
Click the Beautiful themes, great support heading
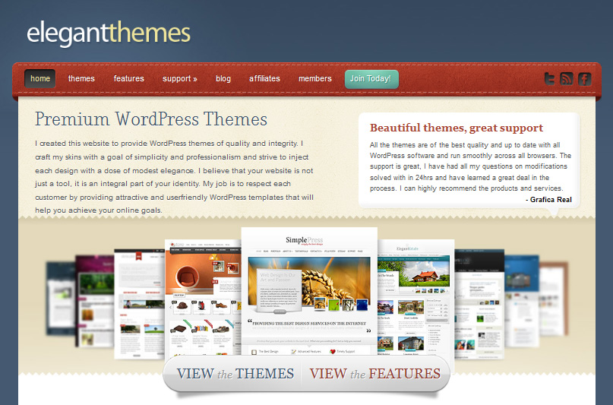tap(457, 128)
